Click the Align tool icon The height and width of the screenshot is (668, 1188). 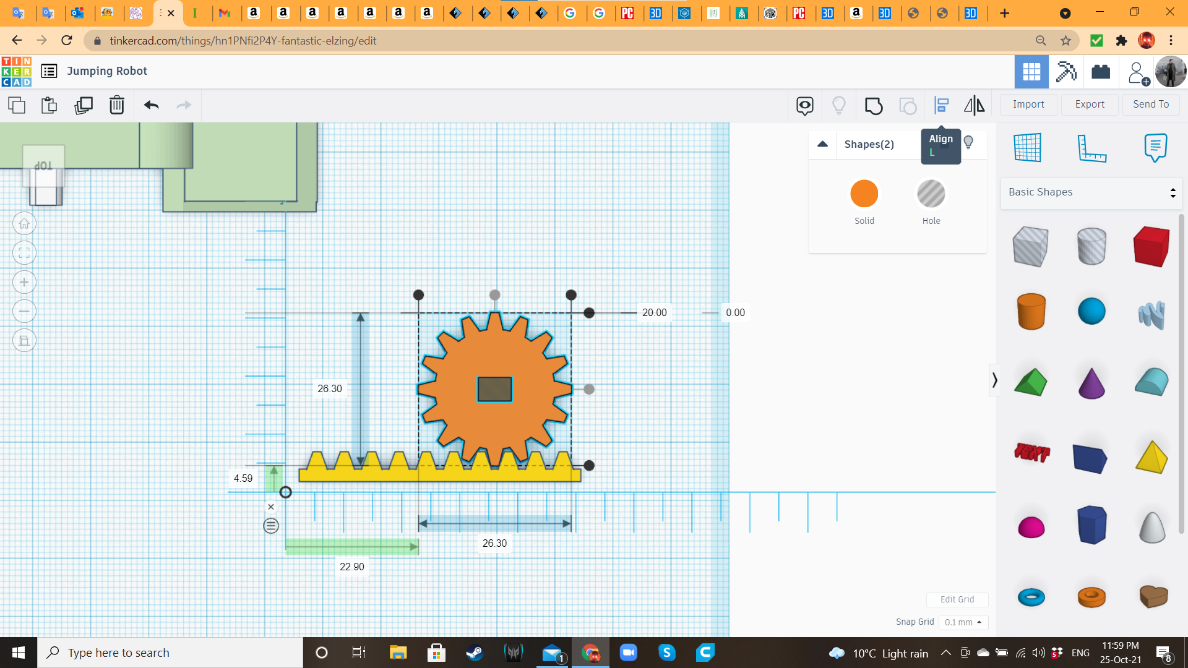941,105
